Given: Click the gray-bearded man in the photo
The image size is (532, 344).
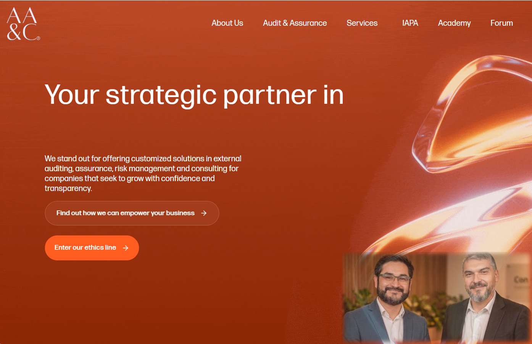Looking at the screenshot, I should (483, 299).
